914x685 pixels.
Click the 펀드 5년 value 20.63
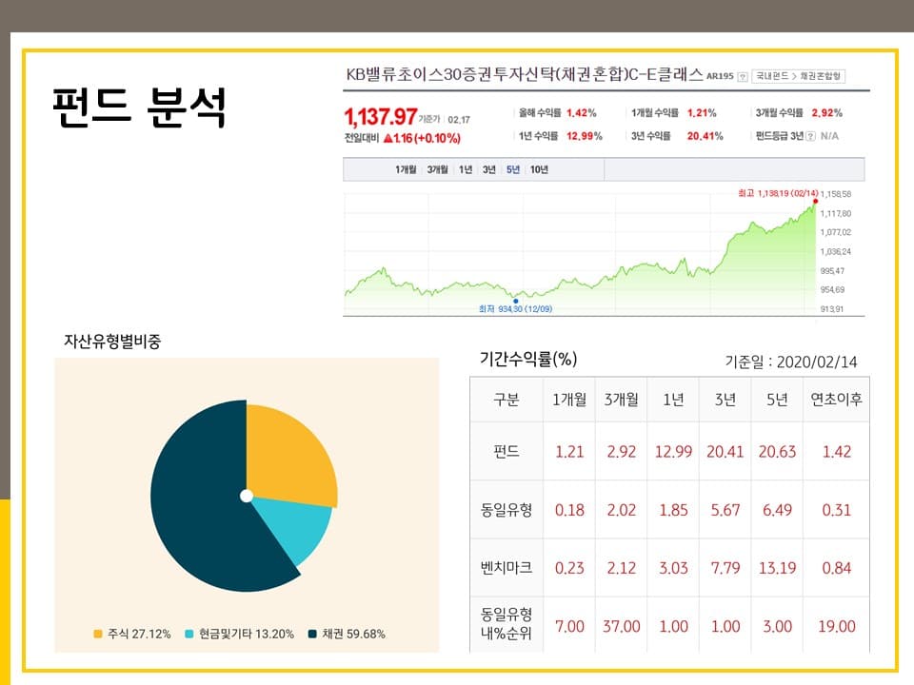click(777, 451)
